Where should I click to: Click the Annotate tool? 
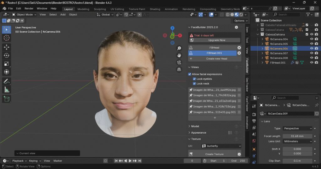point(7,81)
